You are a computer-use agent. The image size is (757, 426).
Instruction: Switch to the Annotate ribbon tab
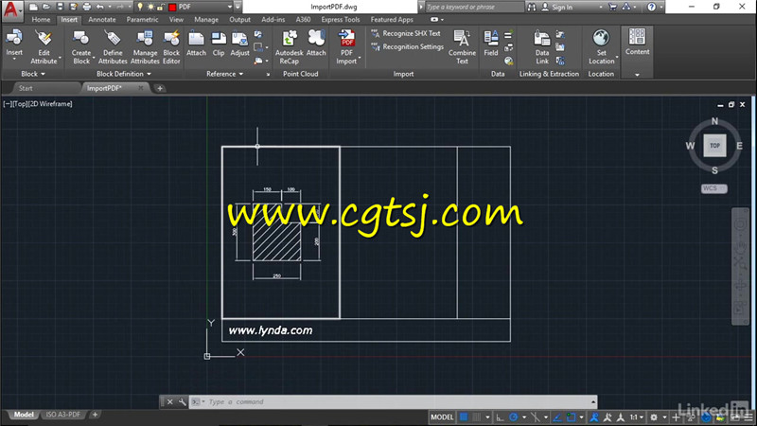pyautogui.click(x=102, y=20)
